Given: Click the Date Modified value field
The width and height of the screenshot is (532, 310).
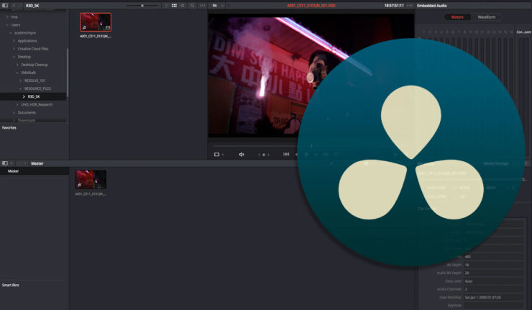Looking at the screenshot, I should 493,298.
